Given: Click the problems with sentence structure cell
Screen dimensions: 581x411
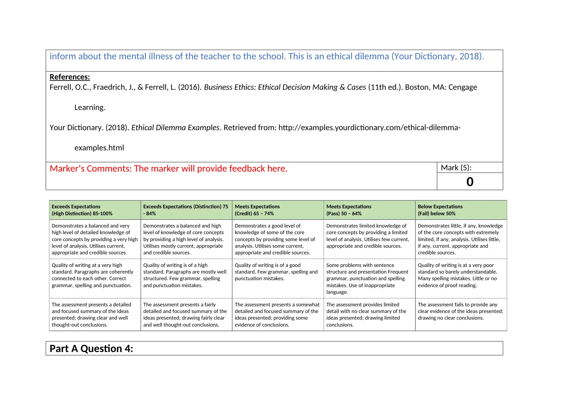Looking at the screenshot, I should click(369, 279).
